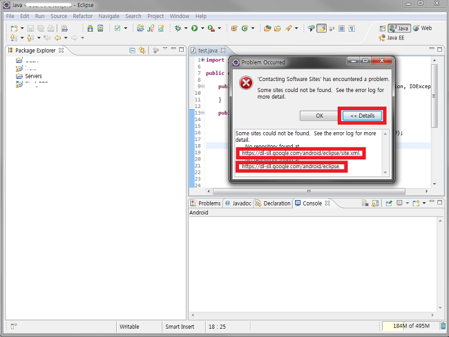Open the File menu

tap(10, 16)
